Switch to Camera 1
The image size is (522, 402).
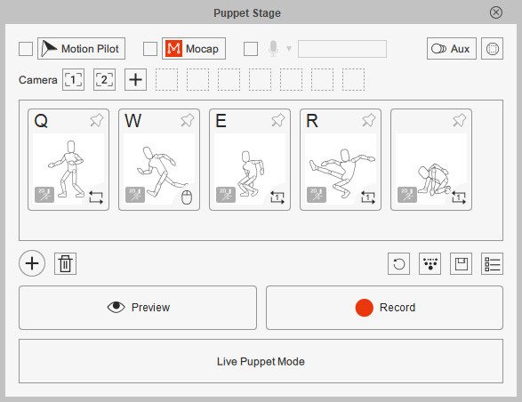tap(73, 80)
